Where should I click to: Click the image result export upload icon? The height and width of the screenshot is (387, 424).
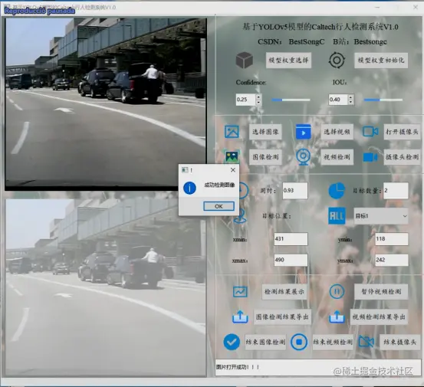pos(240,316)
